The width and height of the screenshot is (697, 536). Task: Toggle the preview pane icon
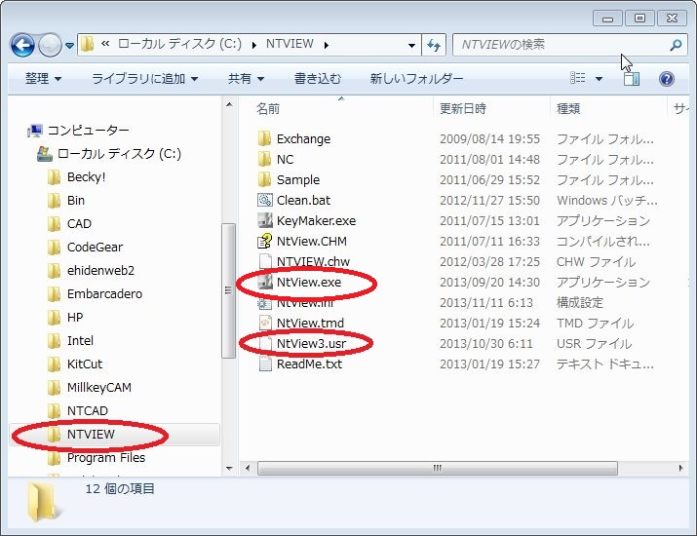(632, 79)
